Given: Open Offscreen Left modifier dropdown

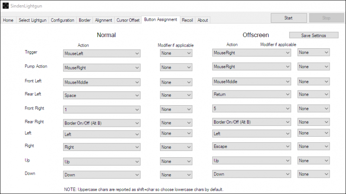Looking at the screenshot, I should tap(314, 133).
